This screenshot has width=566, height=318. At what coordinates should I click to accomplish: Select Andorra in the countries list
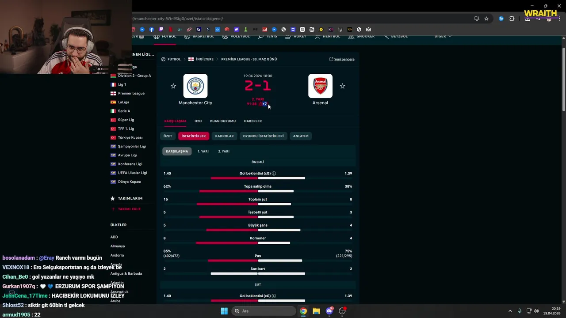tap(117, 255)
